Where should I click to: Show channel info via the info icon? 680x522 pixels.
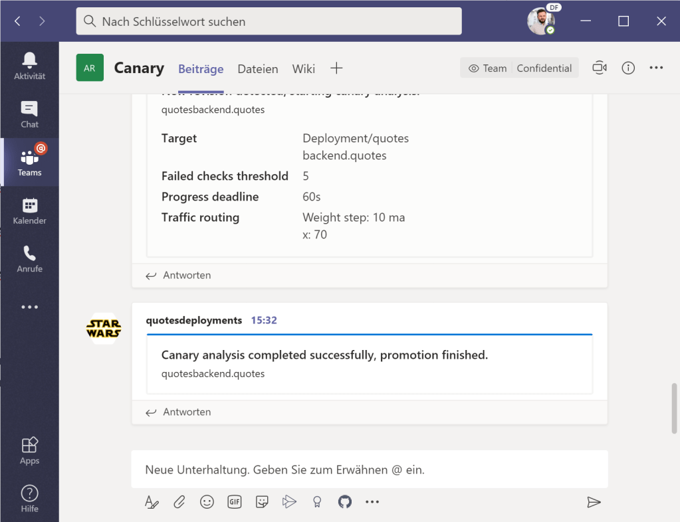pyautogui.click(x=627, y=68)
